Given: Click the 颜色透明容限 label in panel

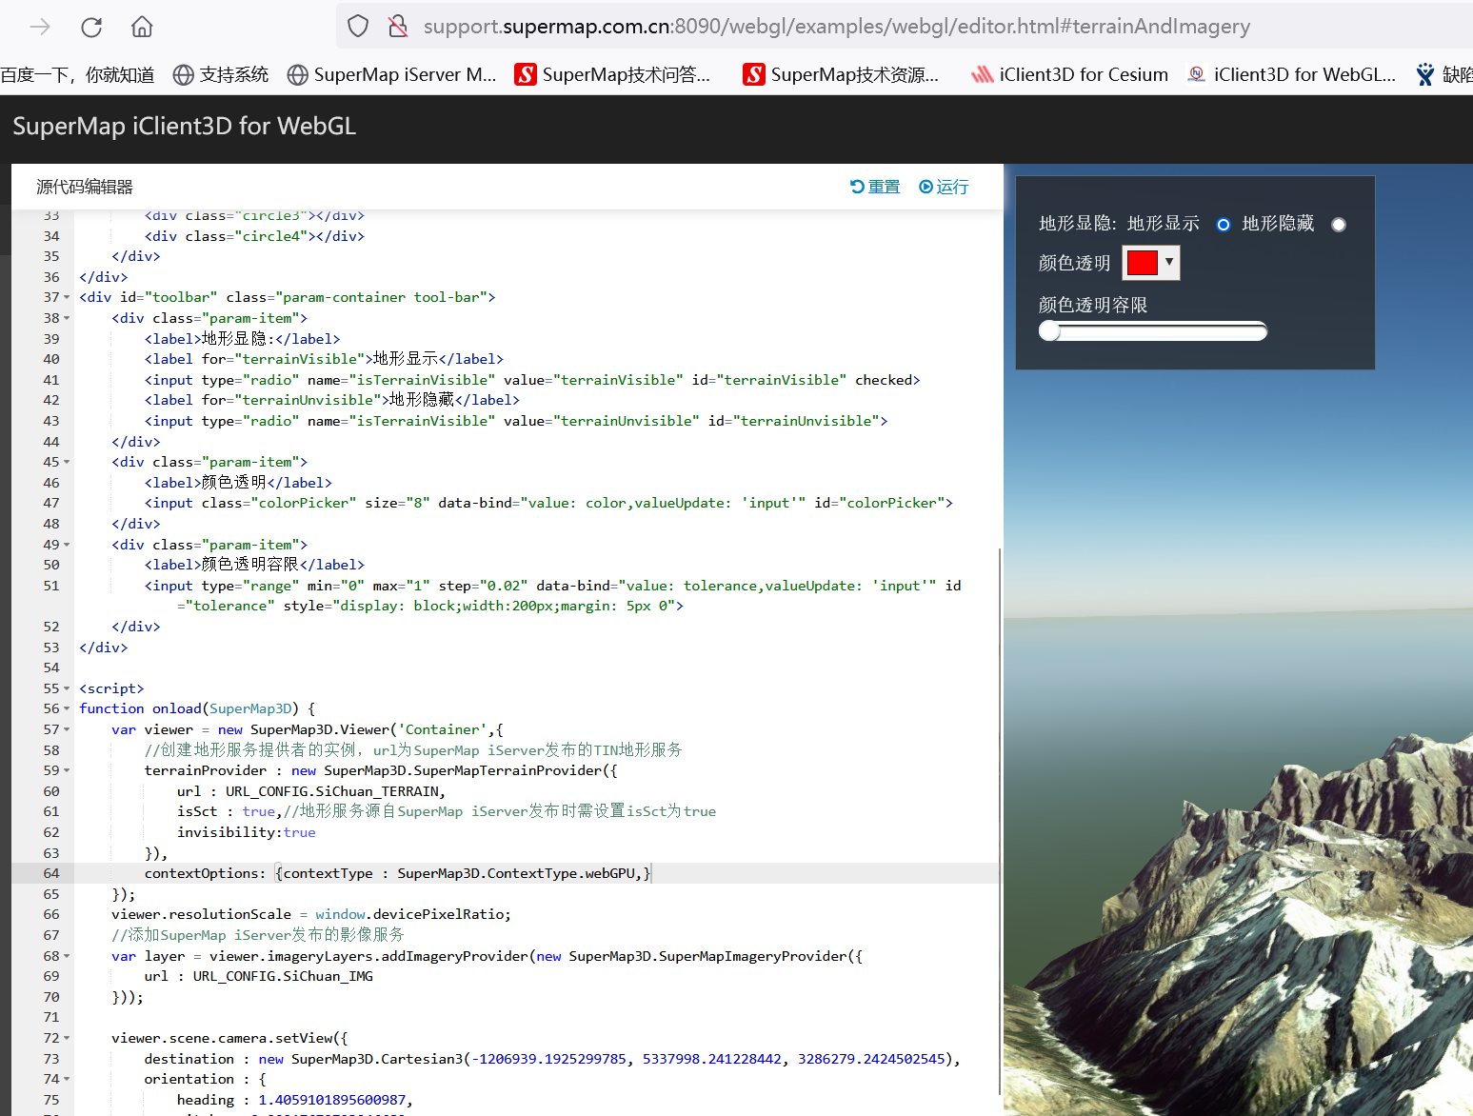Looking at the screenshot, I should [1092, 305].
